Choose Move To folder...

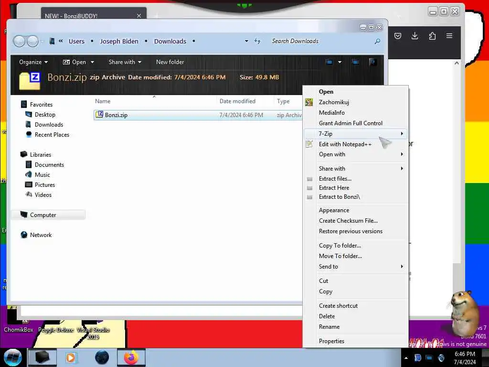click(355, 256)
